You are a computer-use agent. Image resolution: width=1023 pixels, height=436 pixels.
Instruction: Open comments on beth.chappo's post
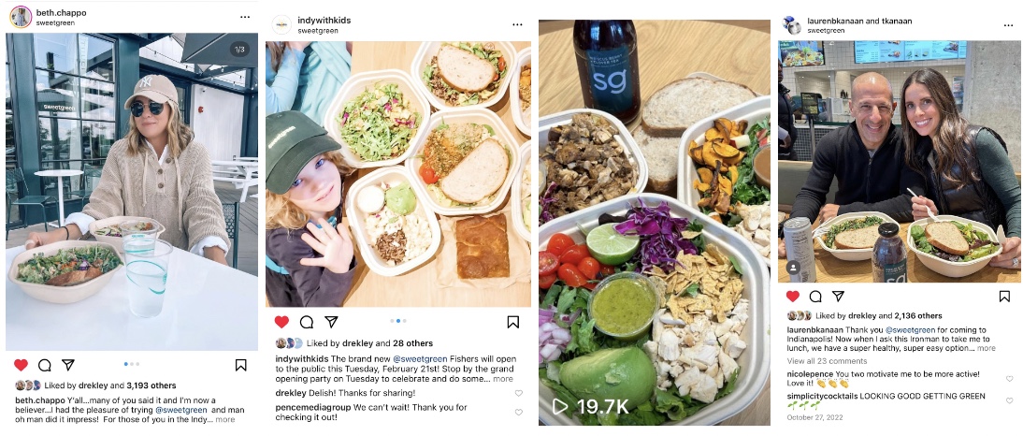click(45, 365)
